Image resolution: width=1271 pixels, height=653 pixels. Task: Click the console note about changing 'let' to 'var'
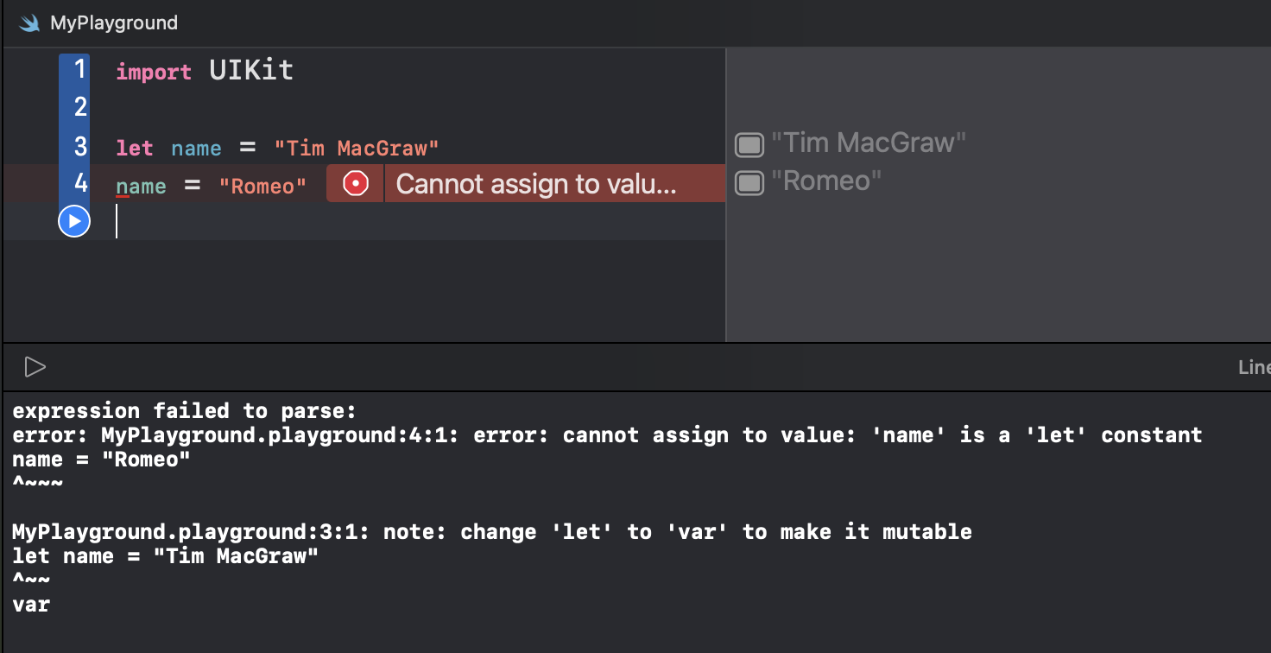coord(492,531)
